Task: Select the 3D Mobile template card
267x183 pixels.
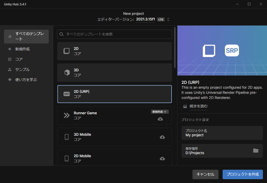Action: (x=115, y=137)
